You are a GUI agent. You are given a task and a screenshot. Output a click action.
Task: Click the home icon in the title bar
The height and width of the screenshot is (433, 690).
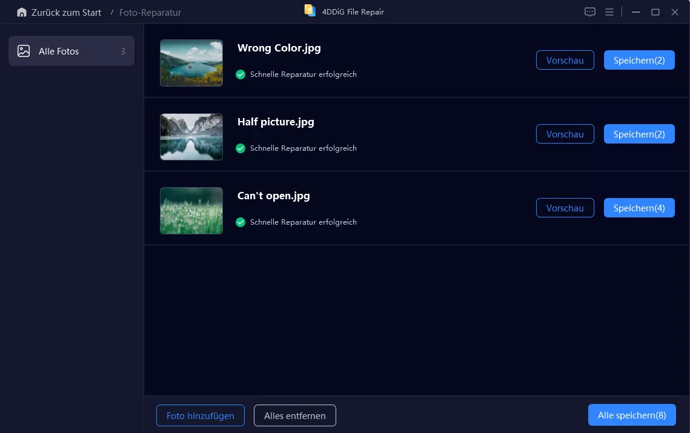point(22,12)
